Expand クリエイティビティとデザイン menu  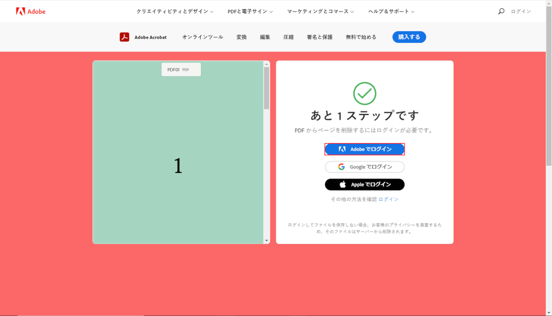(x=175, y=11)
